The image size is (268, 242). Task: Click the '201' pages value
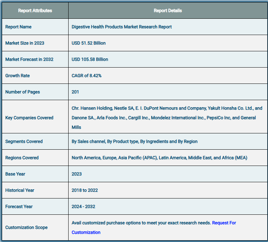[x=75, y=92]
